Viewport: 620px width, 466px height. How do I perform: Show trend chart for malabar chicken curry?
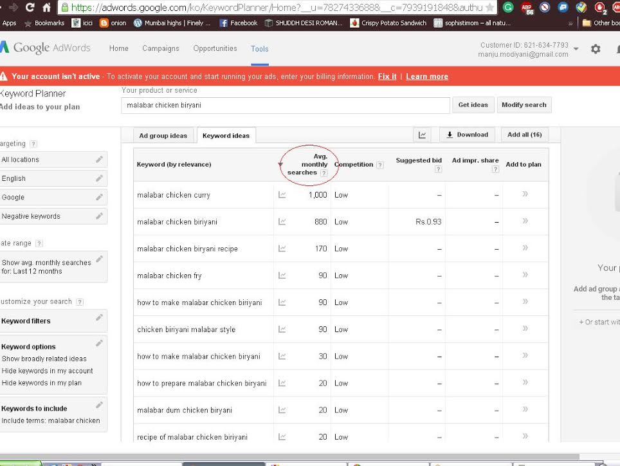pyautogui.click(x=282, y=194)
